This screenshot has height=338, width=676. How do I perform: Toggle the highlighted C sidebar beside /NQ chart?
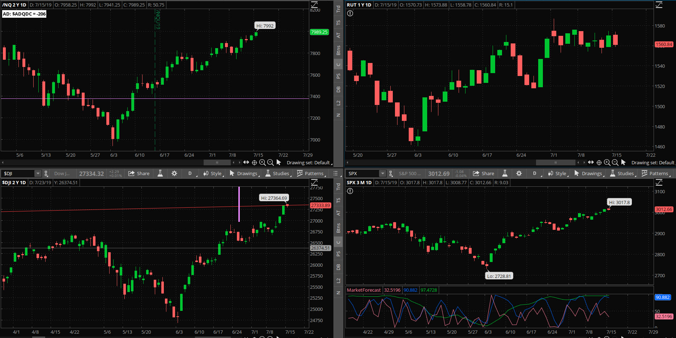coord(338,64)
